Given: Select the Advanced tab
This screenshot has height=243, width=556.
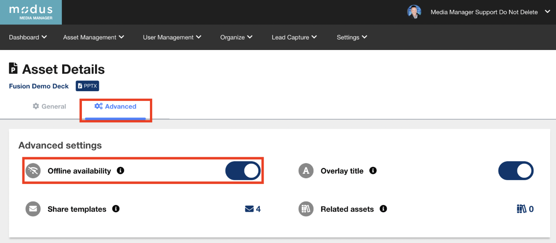Looking at the screenshot, I should click(115, 106).
